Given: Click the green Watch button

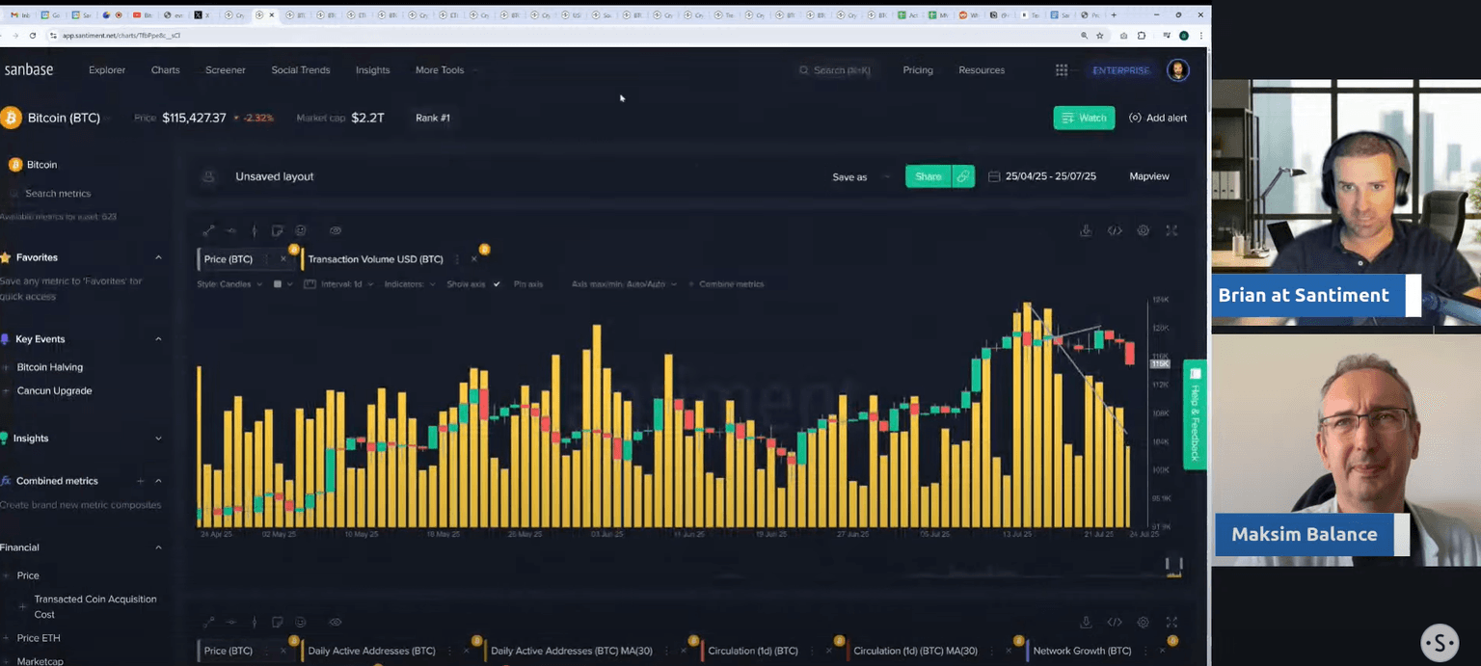Looking at the screenshot, I should [1084, 118].
